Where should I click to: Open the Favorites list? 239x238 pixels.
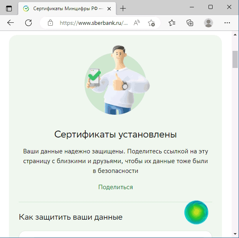pyautogui.click(x=172, y=23)
